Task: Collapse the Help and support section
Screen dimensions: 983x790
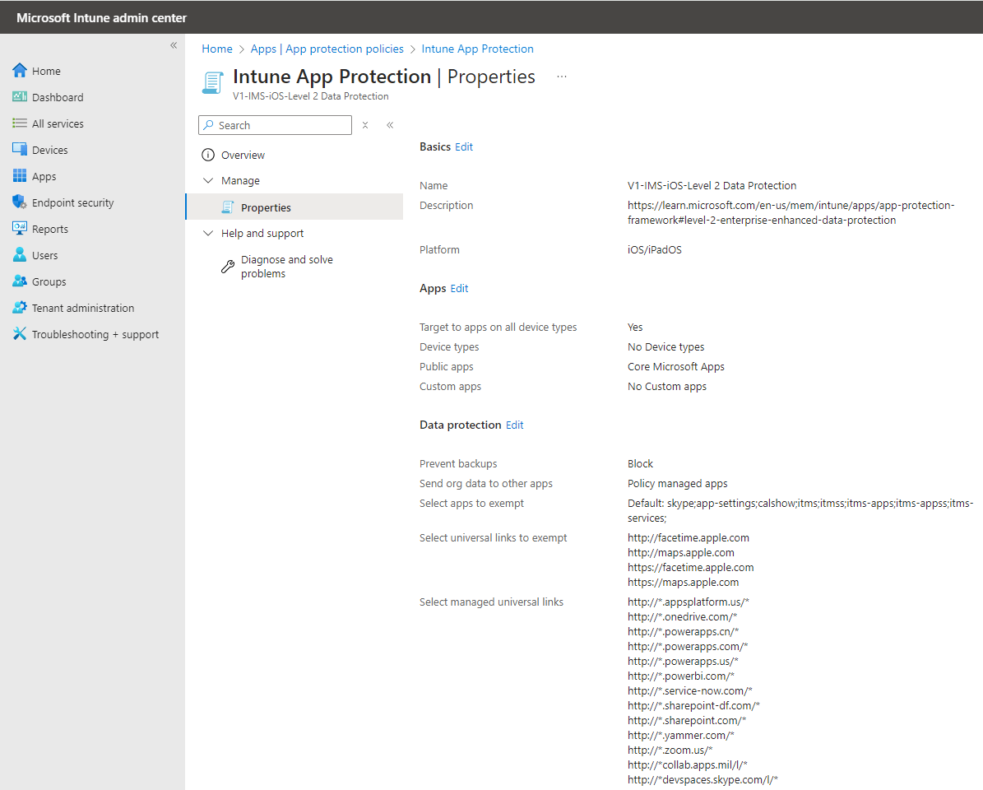Action: coord(208,234)
